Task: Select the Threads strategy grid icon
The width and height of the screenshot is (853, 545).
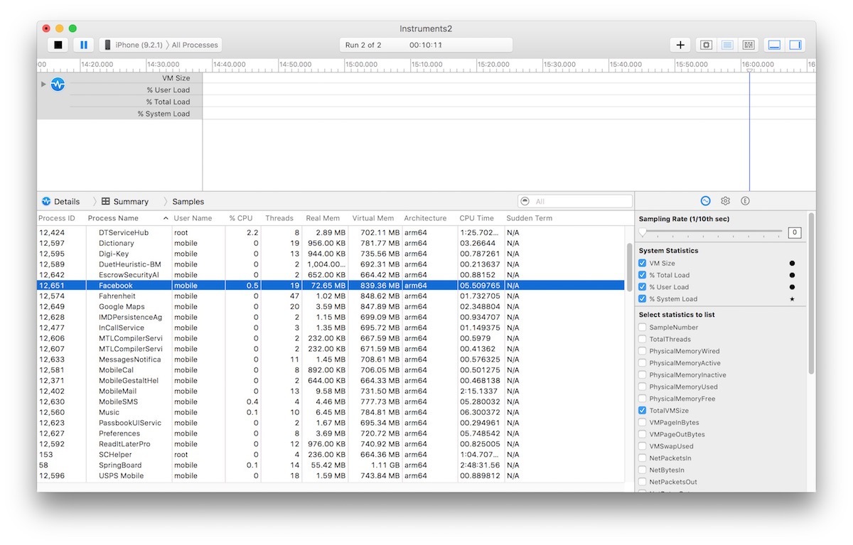Action: click(748, 45)
